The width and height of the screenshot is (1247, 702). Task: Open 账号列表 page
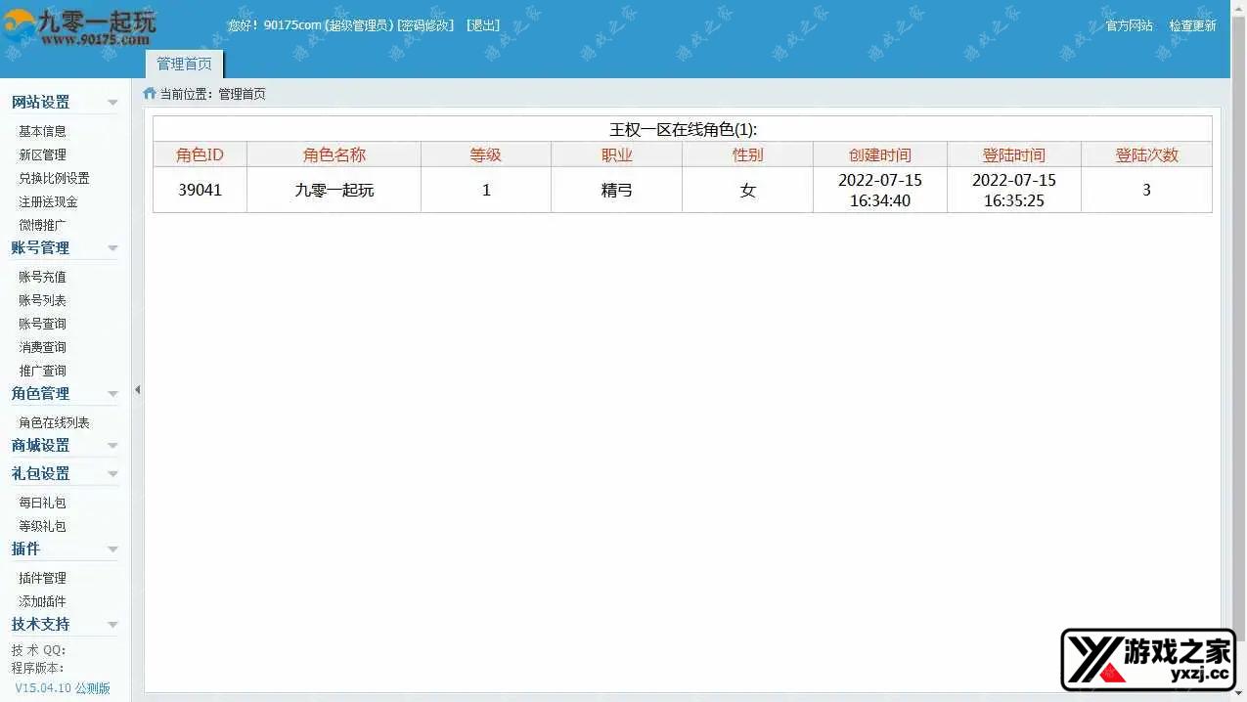[x=43, y=300]
